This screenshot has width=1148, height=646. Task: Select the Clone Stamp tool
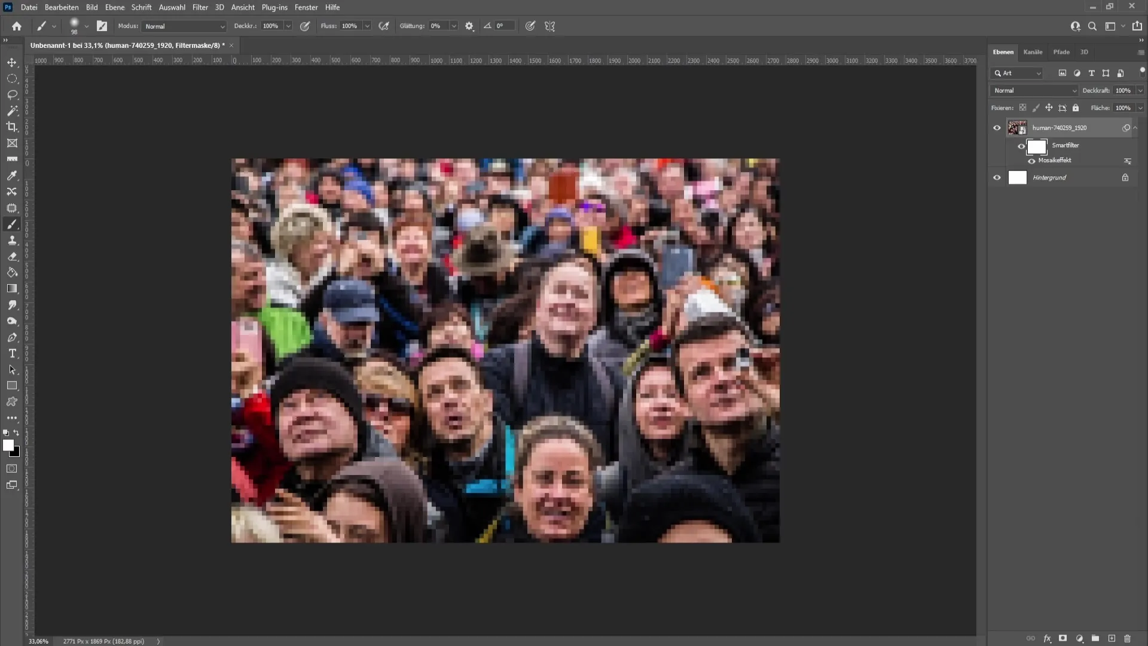click(x=12, y=240)
